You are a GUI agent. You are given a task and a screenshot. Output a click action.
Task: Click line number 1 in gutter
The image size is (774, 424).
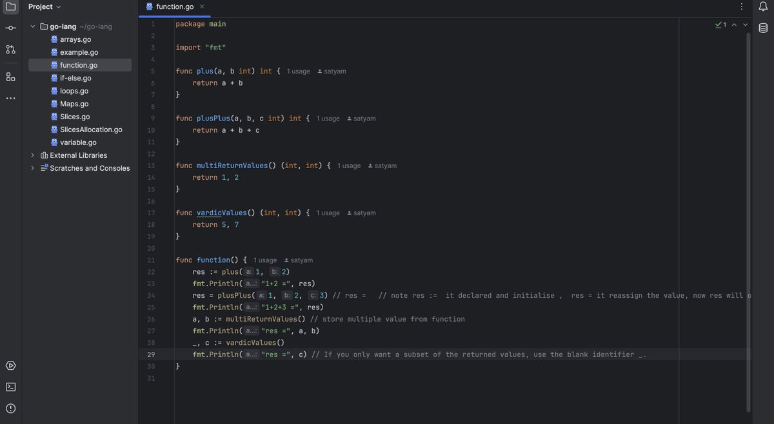153,24
